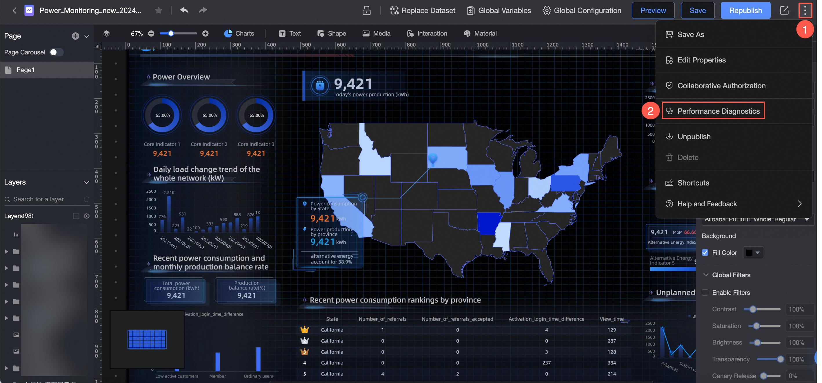Screen dimensions: 822x383
Task: Click the refresh icon in layer search
Action: [x=86, y=199]
